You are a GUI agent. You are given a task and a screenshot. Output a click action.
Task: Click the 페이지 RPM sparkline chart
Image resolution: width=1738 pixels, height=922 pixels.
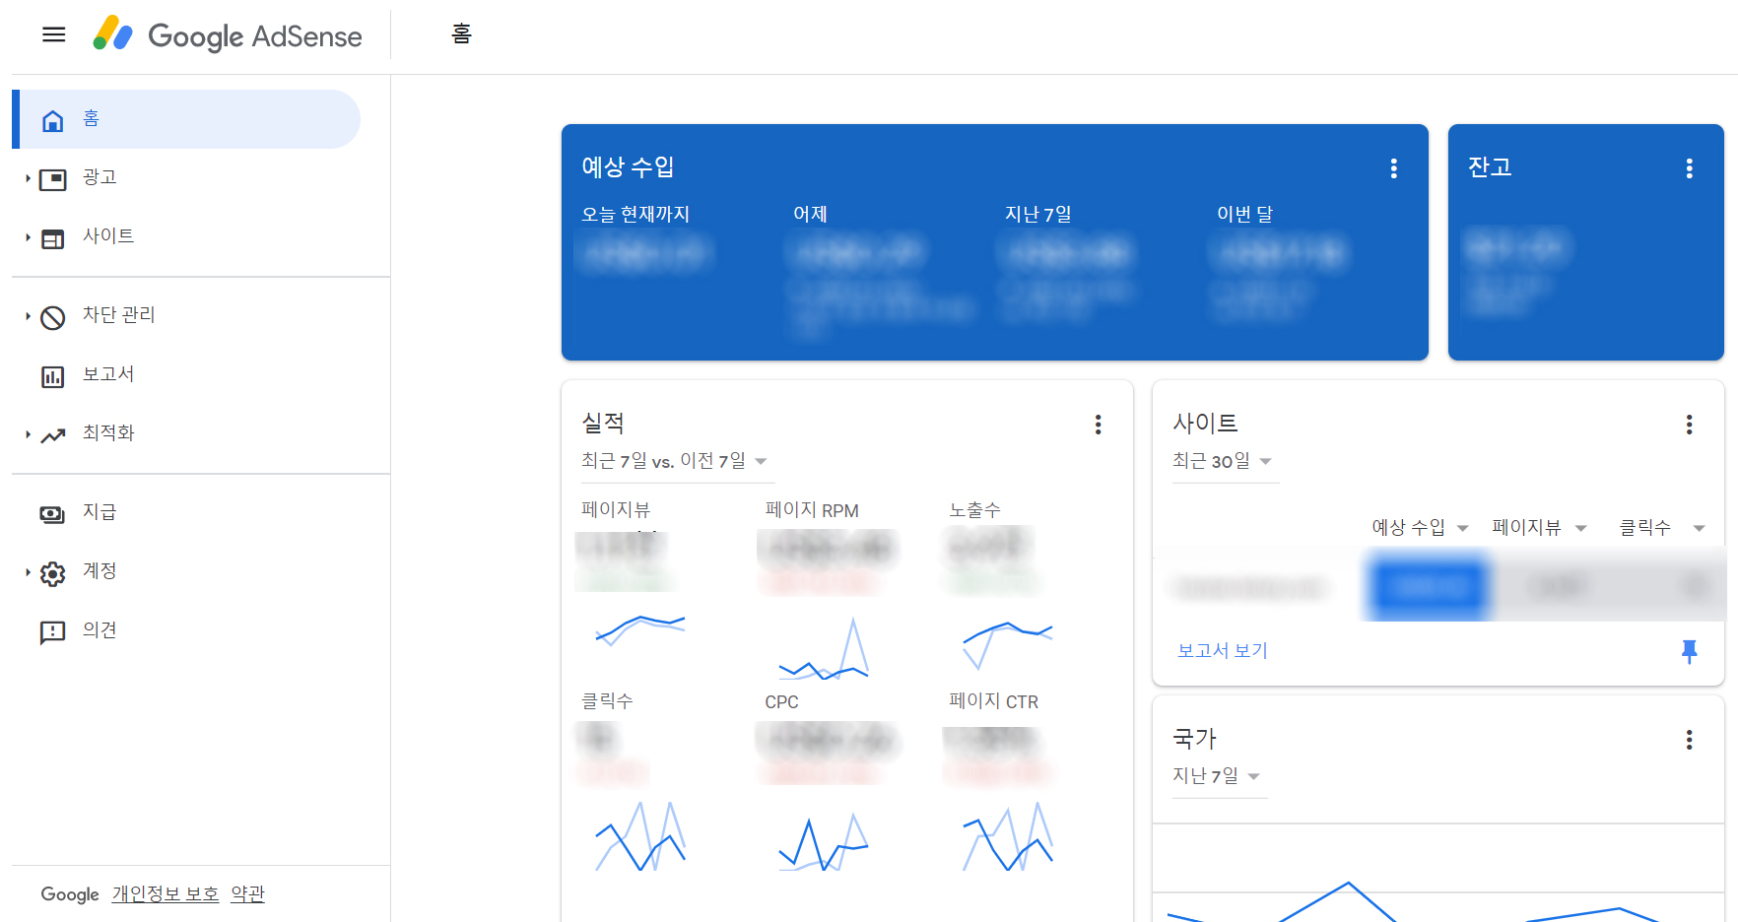tap(824, 650)
